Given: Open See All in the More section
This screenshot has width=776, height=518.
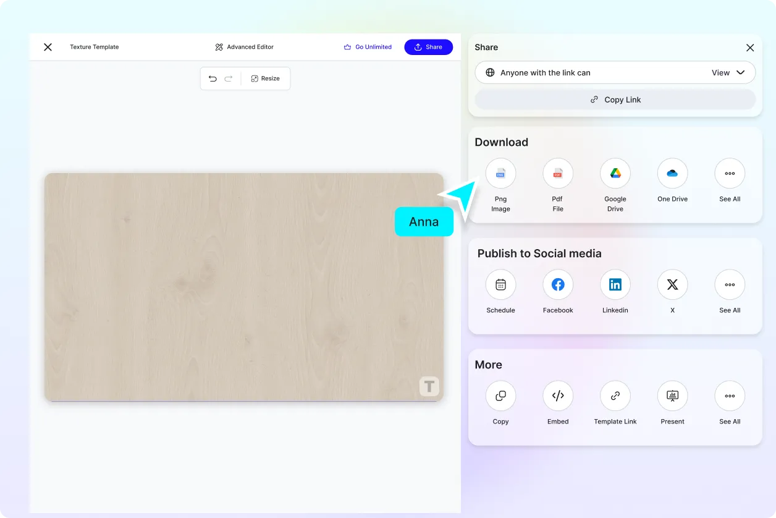Looking at the screenshot, I should pos(730,396).
